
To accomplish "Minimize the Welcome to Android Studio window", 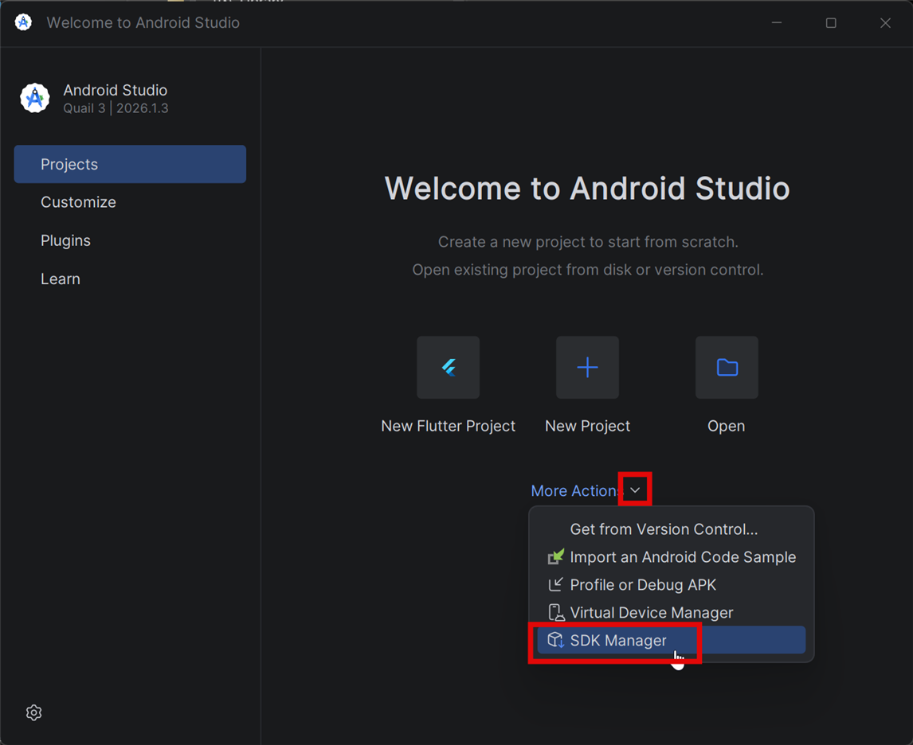I will (x=777, y=22).
